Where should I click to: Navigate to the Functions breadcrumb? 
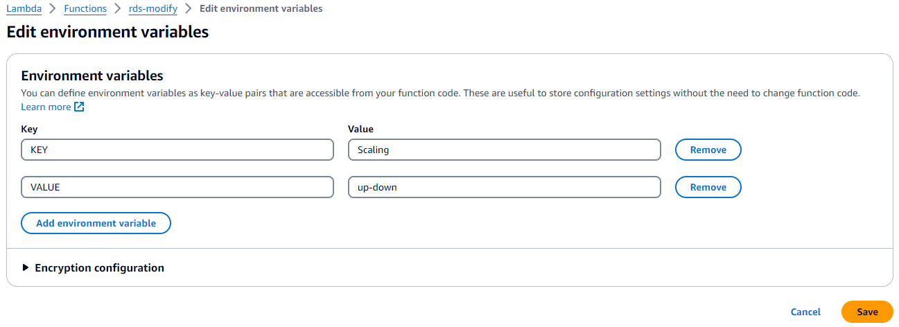pyautogui.click(x=85, y=9)
